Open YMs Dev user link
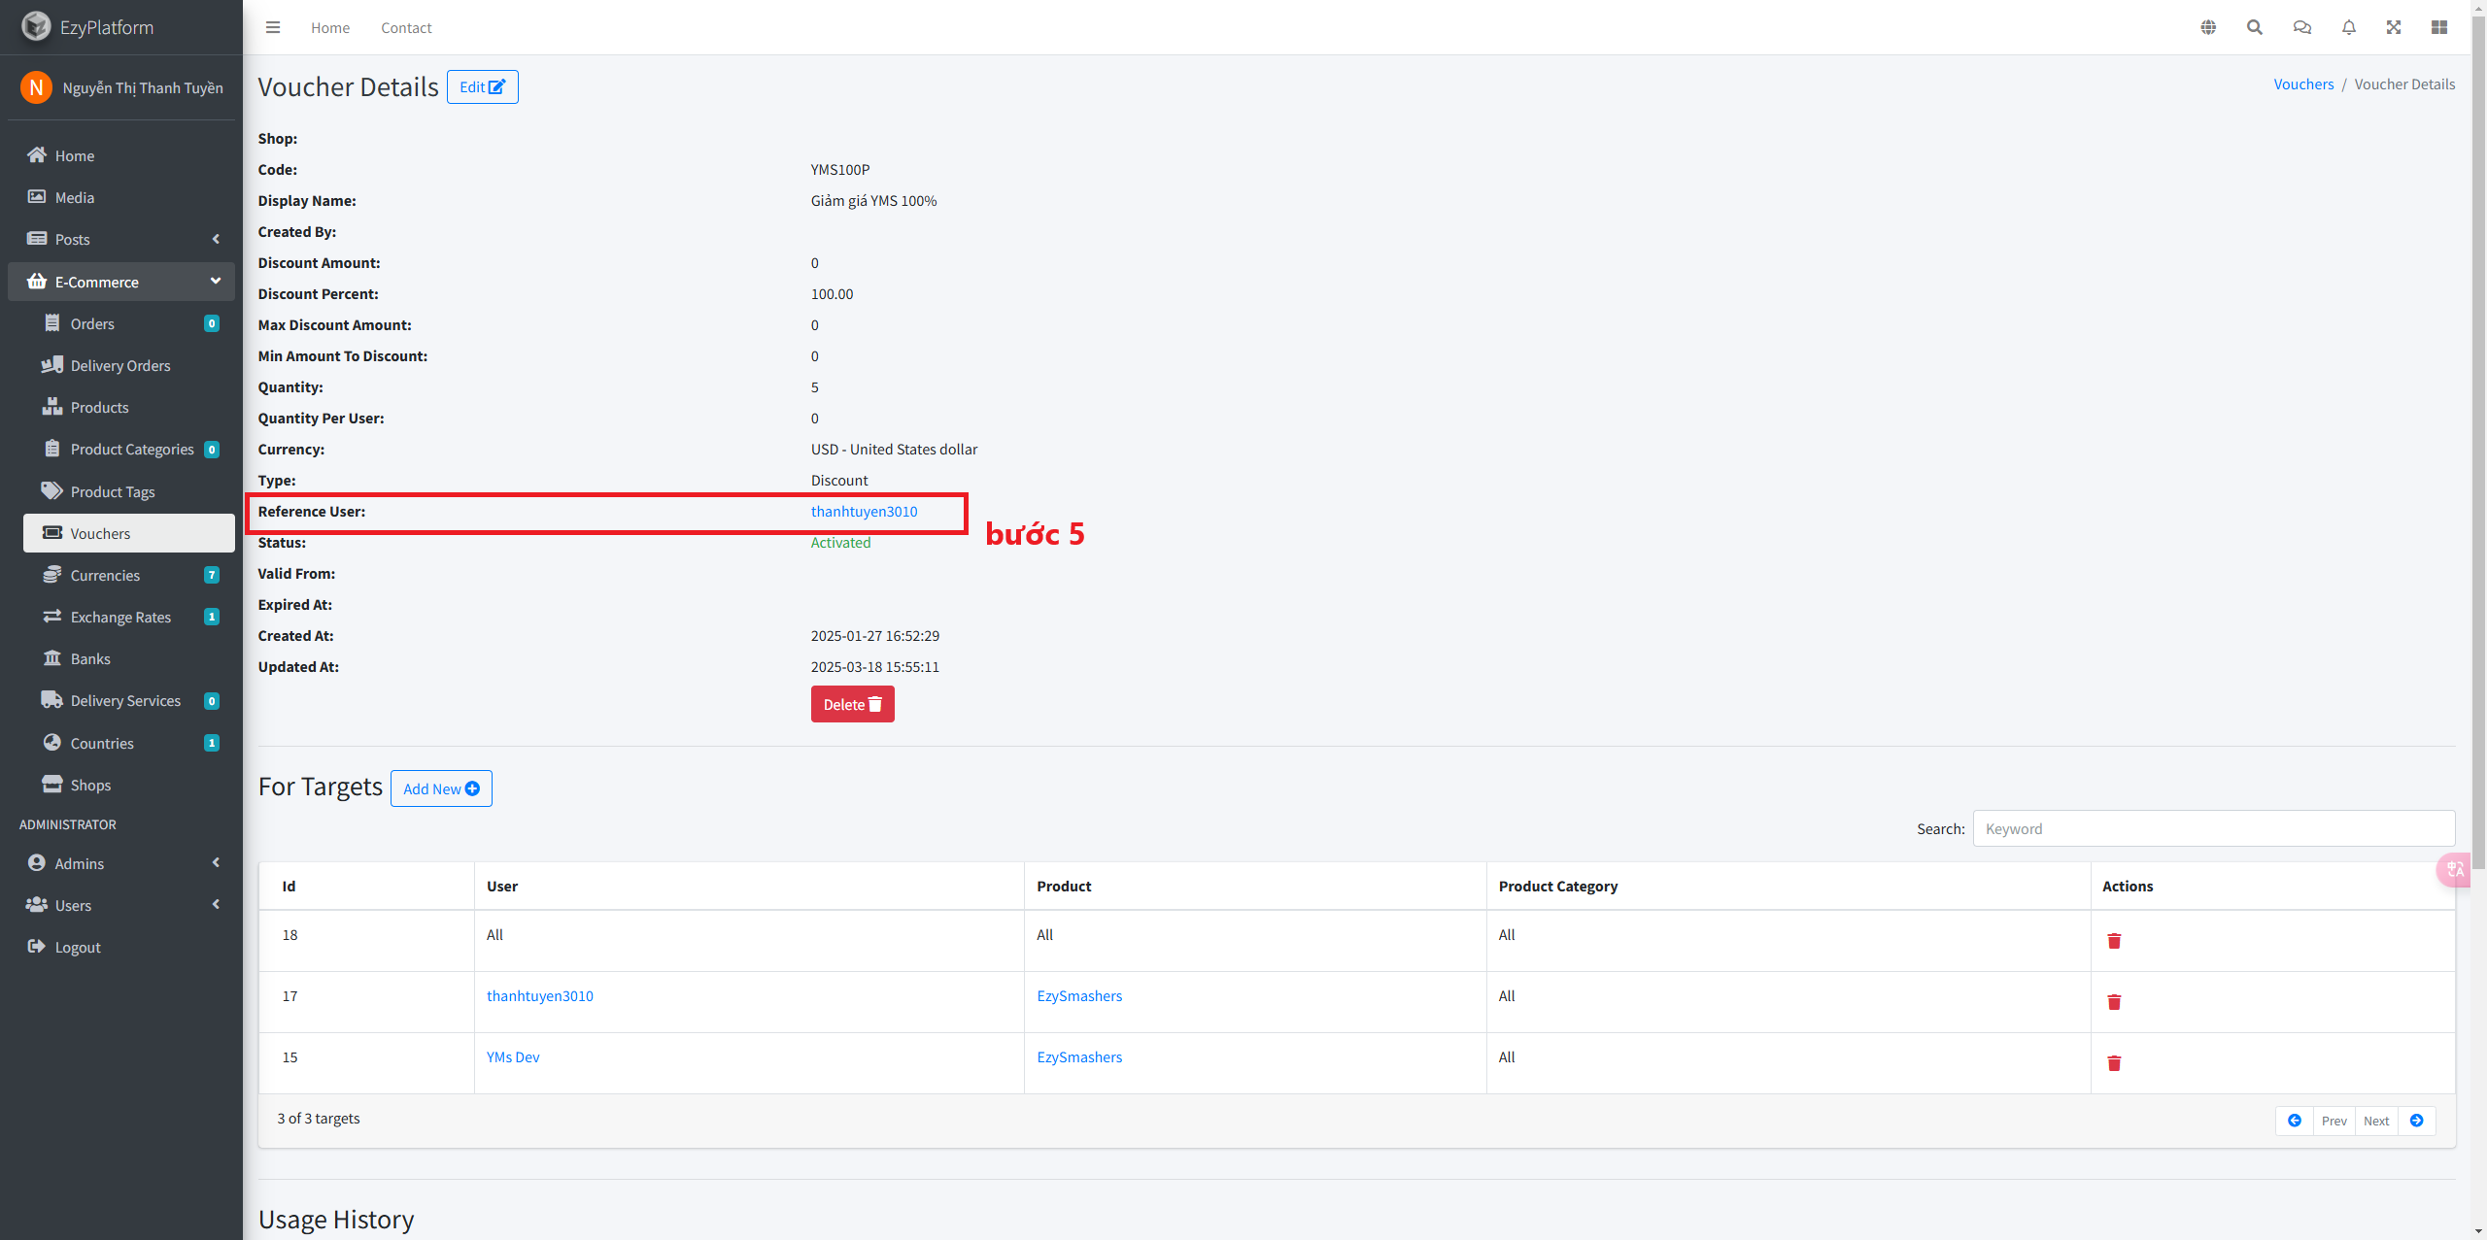Viewport: 2487px width, 1240px height. pyautogui.click(x=513, y=1057)
